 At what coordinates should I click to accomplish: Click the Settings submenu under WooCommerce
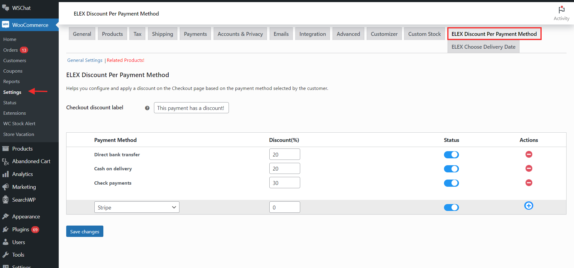click(x=12, y=92)
